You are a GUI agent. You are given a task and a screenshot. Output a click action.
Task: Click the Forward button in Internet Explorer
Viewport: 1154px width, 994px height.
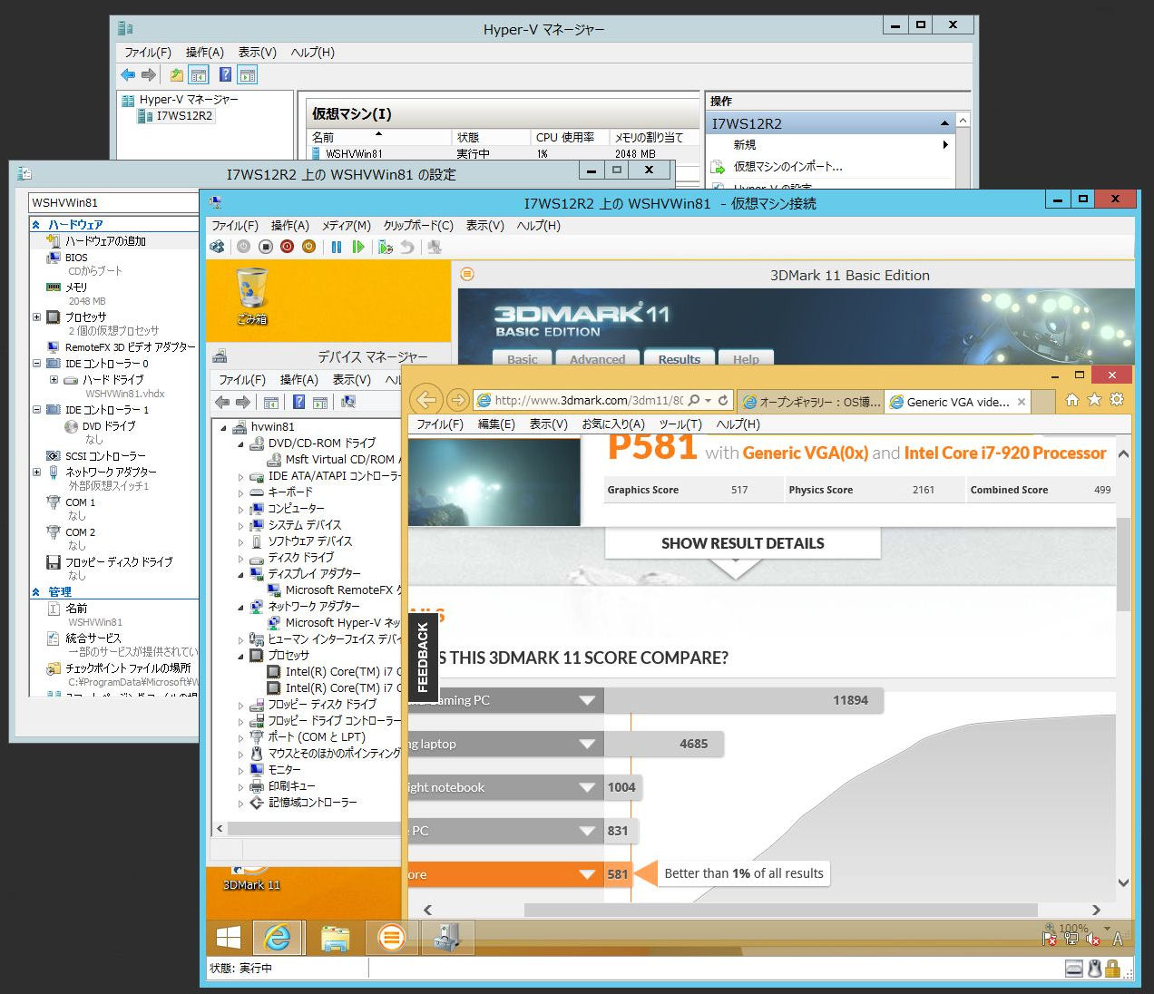[x=458, y=400]
